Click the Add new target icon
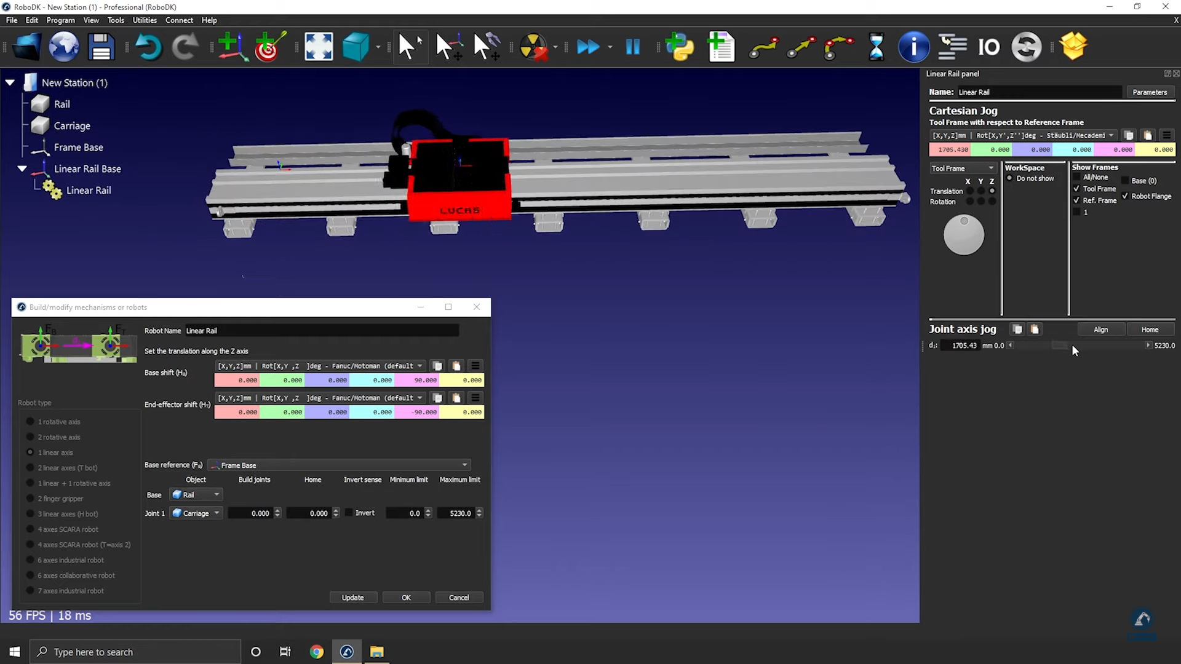 (269, 47)
